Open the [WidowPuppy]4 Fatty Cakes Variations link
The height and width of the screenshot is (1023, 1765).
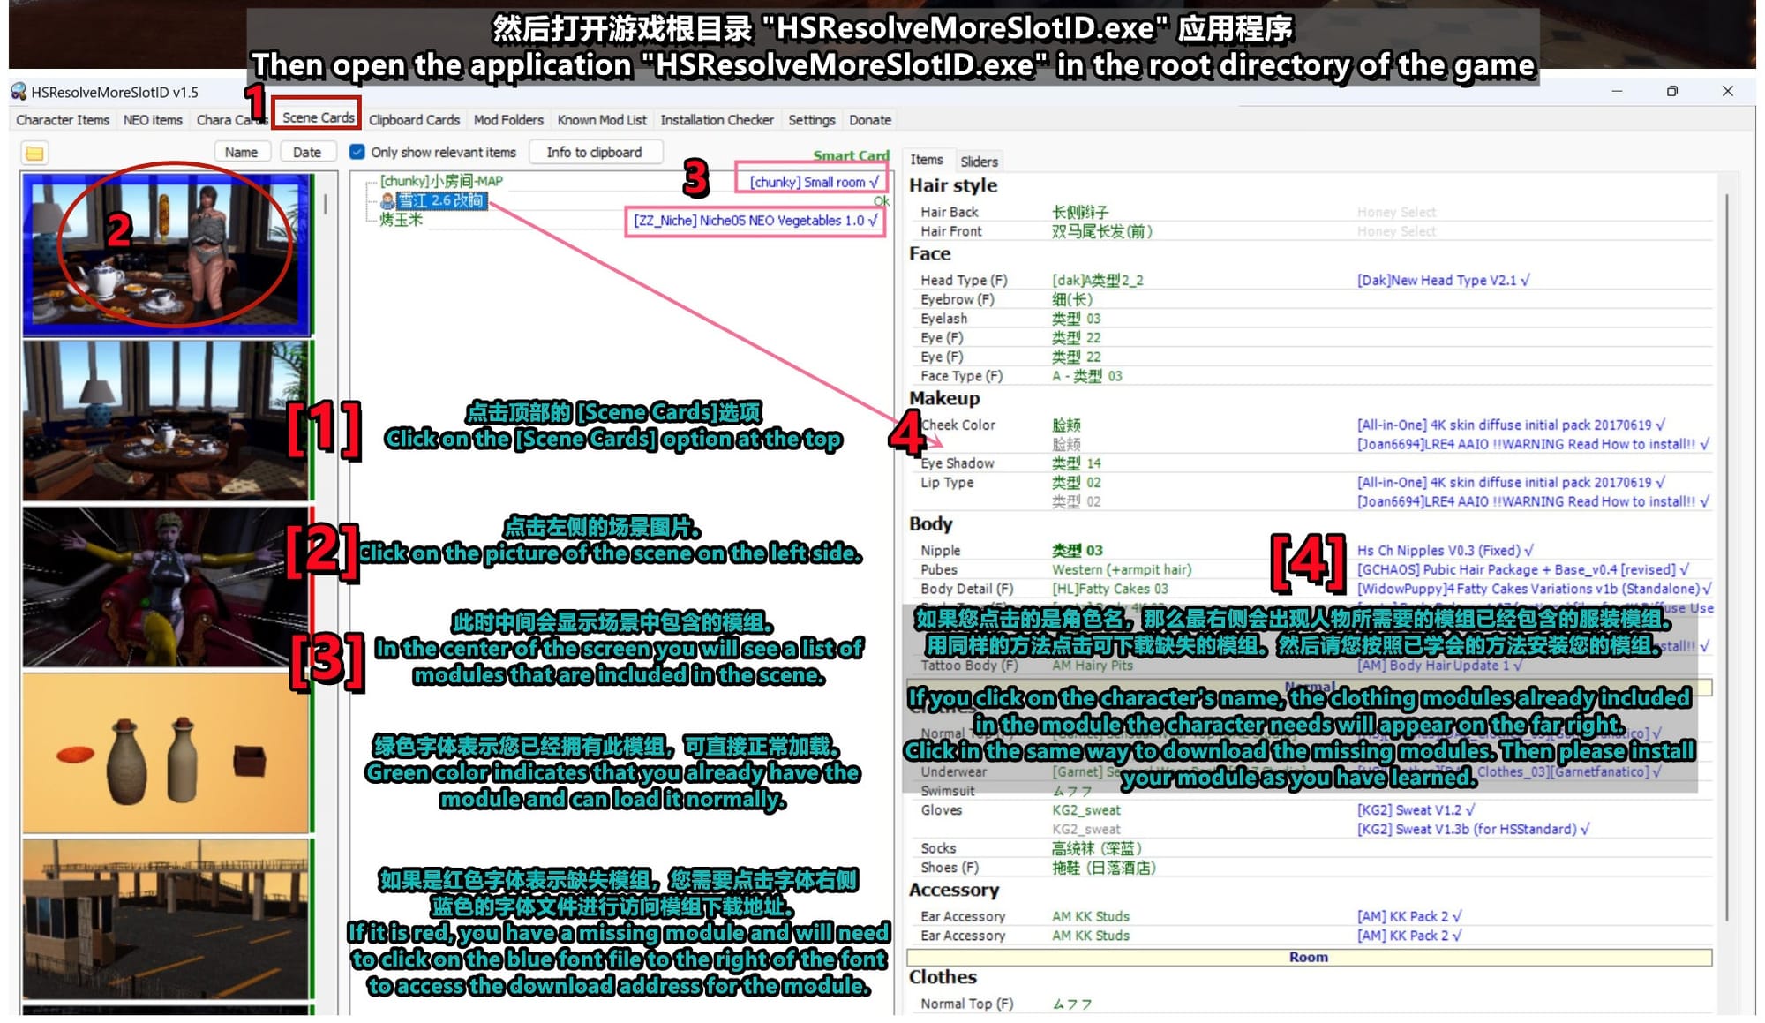click(x=1534, y=589)
